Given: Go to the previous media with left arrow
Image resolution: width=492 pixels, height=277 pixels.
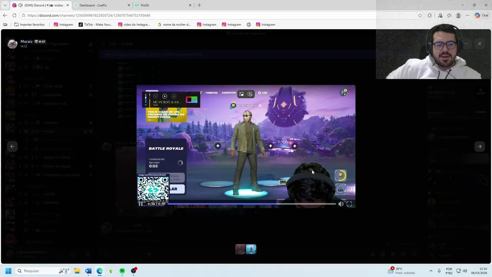Looking at the screenshot, I should pyautogui.click(x=12, y=146).
